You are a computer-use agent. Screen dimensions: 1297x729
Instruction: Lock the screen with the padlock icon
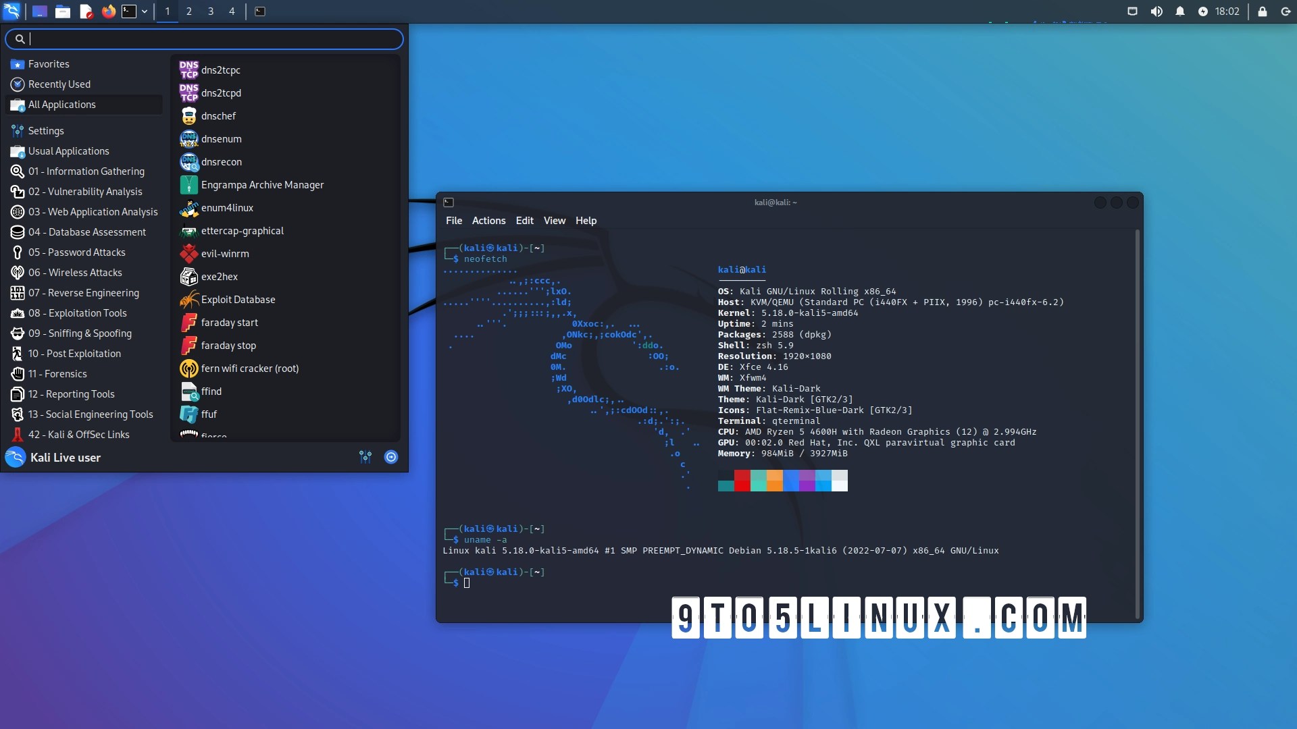[1262, 11]
